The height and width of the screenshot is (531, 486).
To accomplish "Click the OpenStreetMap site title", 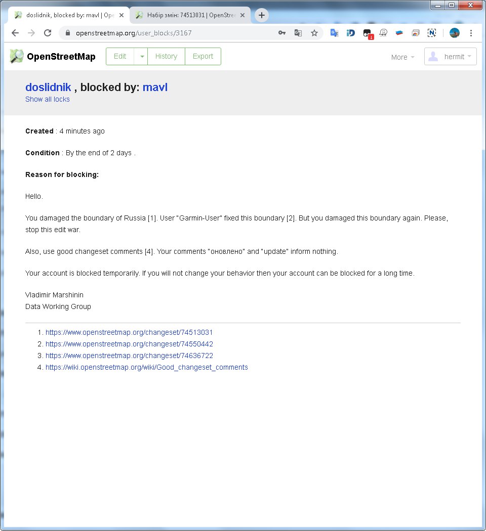I will click(x=61, y=57).
